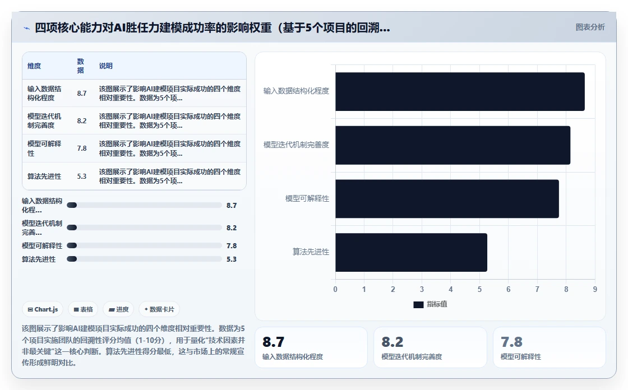Screen dimensions: 628x390
Task: Click the 数据 column header
Action: pyautogui.click(x=81, y=66)
